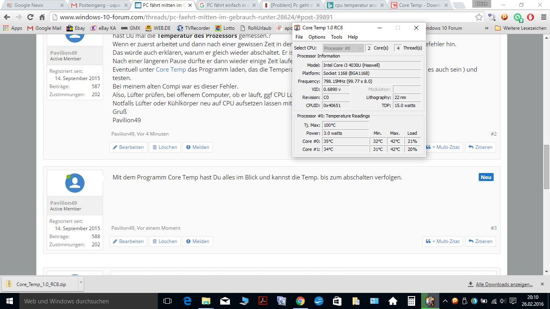This screenshot has width=550, height=309.
Task: Click Bearbeiten on post #3
Action: click(x=128, y=241)
